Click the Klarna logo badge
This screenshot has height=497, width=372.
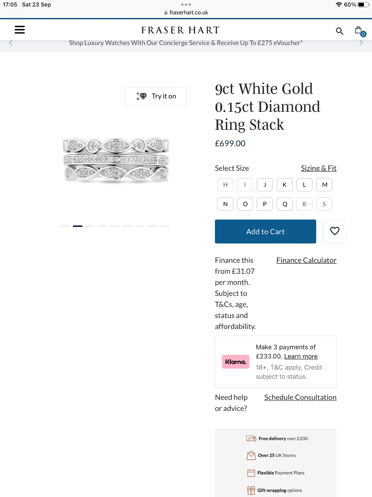[236, 362]
